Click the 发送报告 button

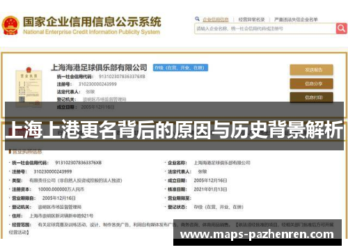311,70
